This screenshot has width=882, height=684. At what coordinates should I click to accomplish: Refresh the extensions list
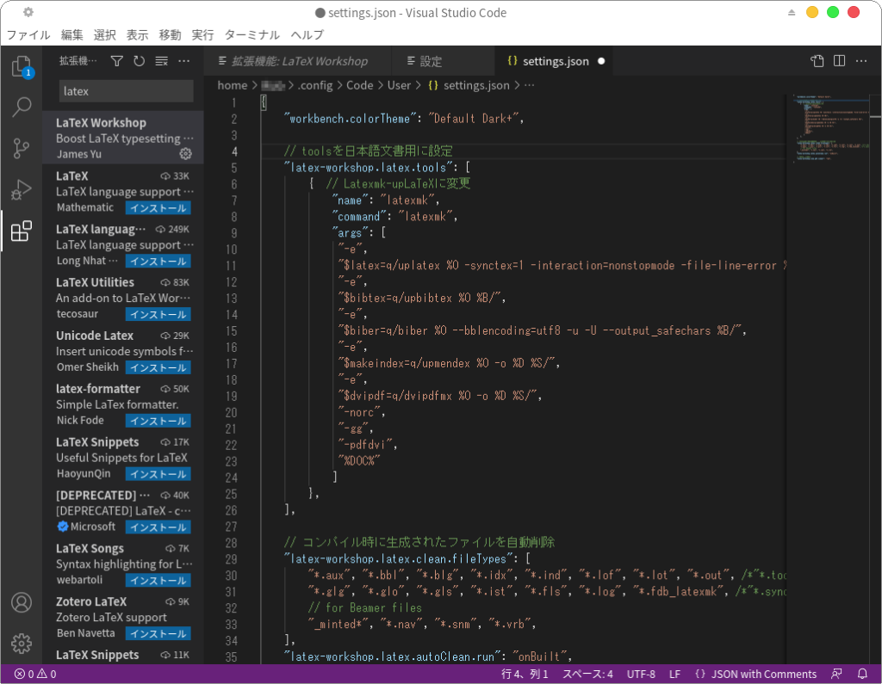pyautogui.click(x=139, y=61)
